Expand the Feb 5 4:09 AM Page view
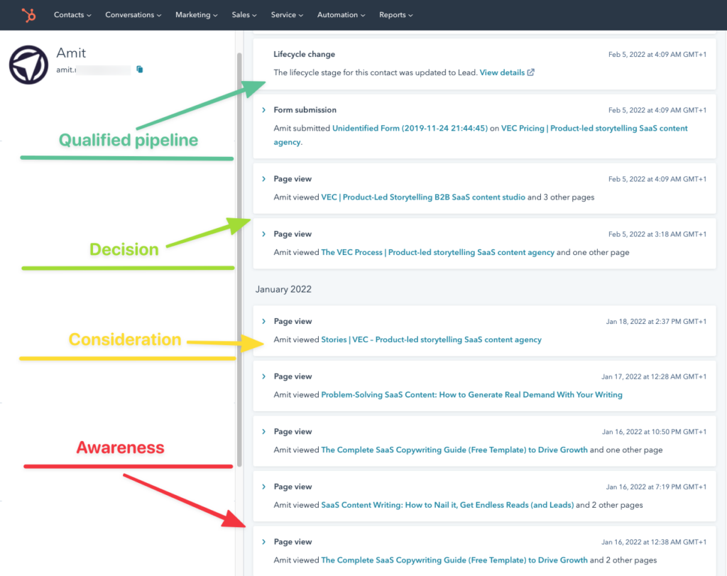Viewport: 727px width, 576px height. pyautogui.click(x=264, y=179)
